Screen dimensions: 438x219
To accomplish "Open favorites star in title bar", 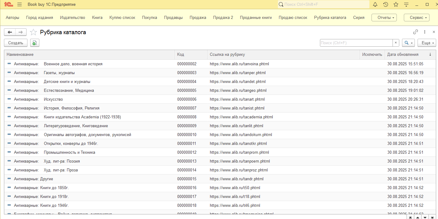I will pyautogui.click(x=396, y=5).
